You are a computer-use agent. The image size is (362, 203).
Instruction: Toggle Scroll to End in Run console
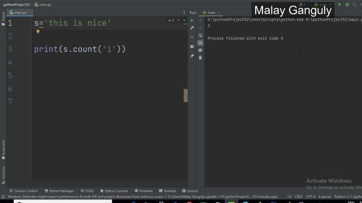pos(200,43)
